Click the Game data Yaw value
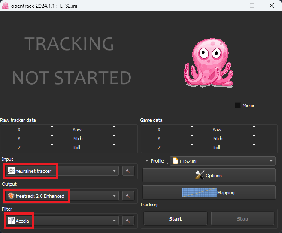282x233 pixels. (x=254, y=129)
